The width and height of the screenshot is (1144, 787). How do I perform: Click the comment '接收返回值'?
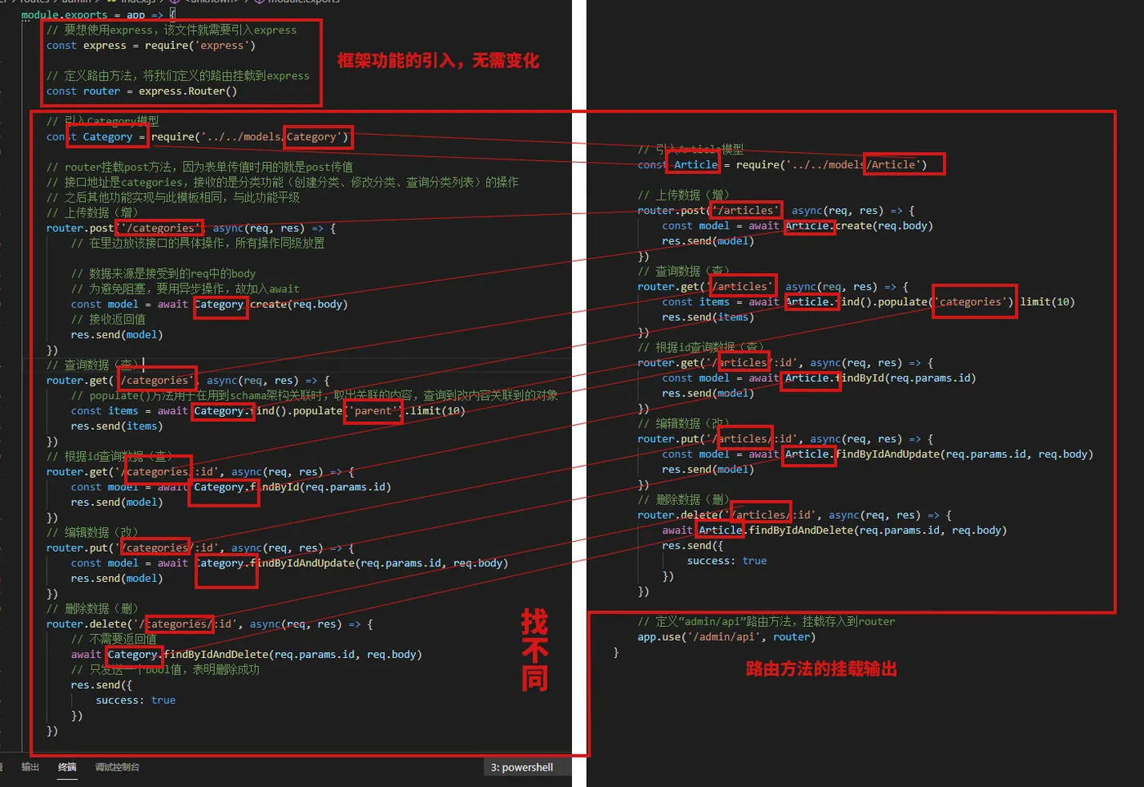pos(109,319)
